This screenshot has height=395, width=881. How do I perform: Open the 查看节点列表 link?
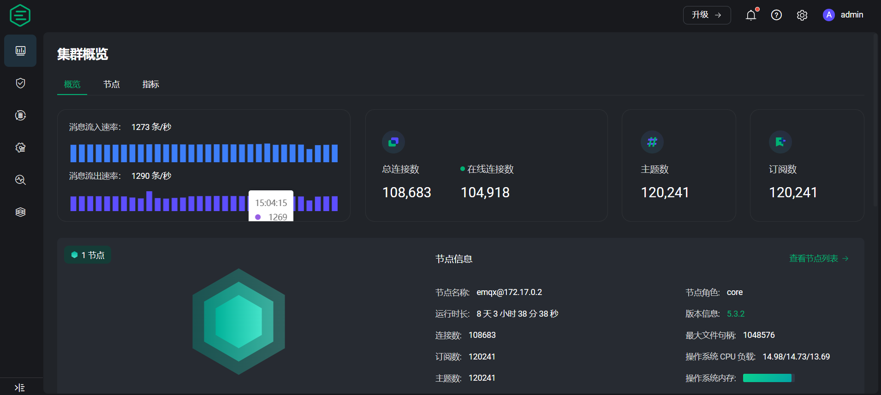819,259
